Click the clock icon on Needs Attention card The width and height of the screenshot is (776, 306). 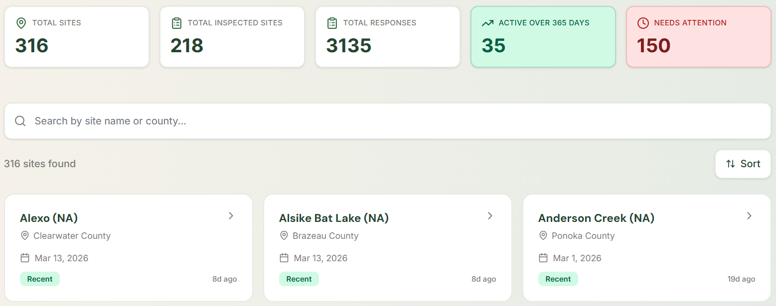pos(643,23)
